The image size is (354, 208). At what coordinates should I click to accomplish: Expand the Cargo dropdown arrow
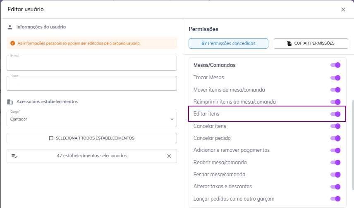pyautogui.click(x=172, y=120)
